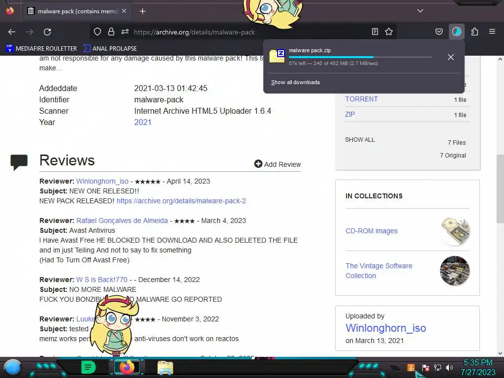Viewport: 504px width, 378px height.
Task: Cancel the malware pack.zip download
Action: tap(451, 57)
